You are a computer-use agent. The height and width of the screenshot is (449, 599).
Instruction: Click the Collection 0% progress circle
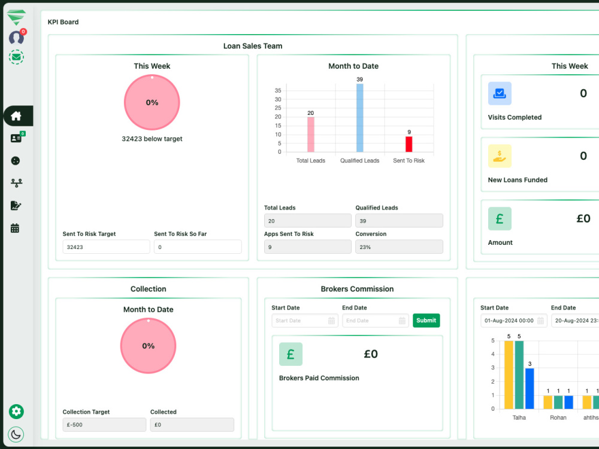tap(148, 346)
